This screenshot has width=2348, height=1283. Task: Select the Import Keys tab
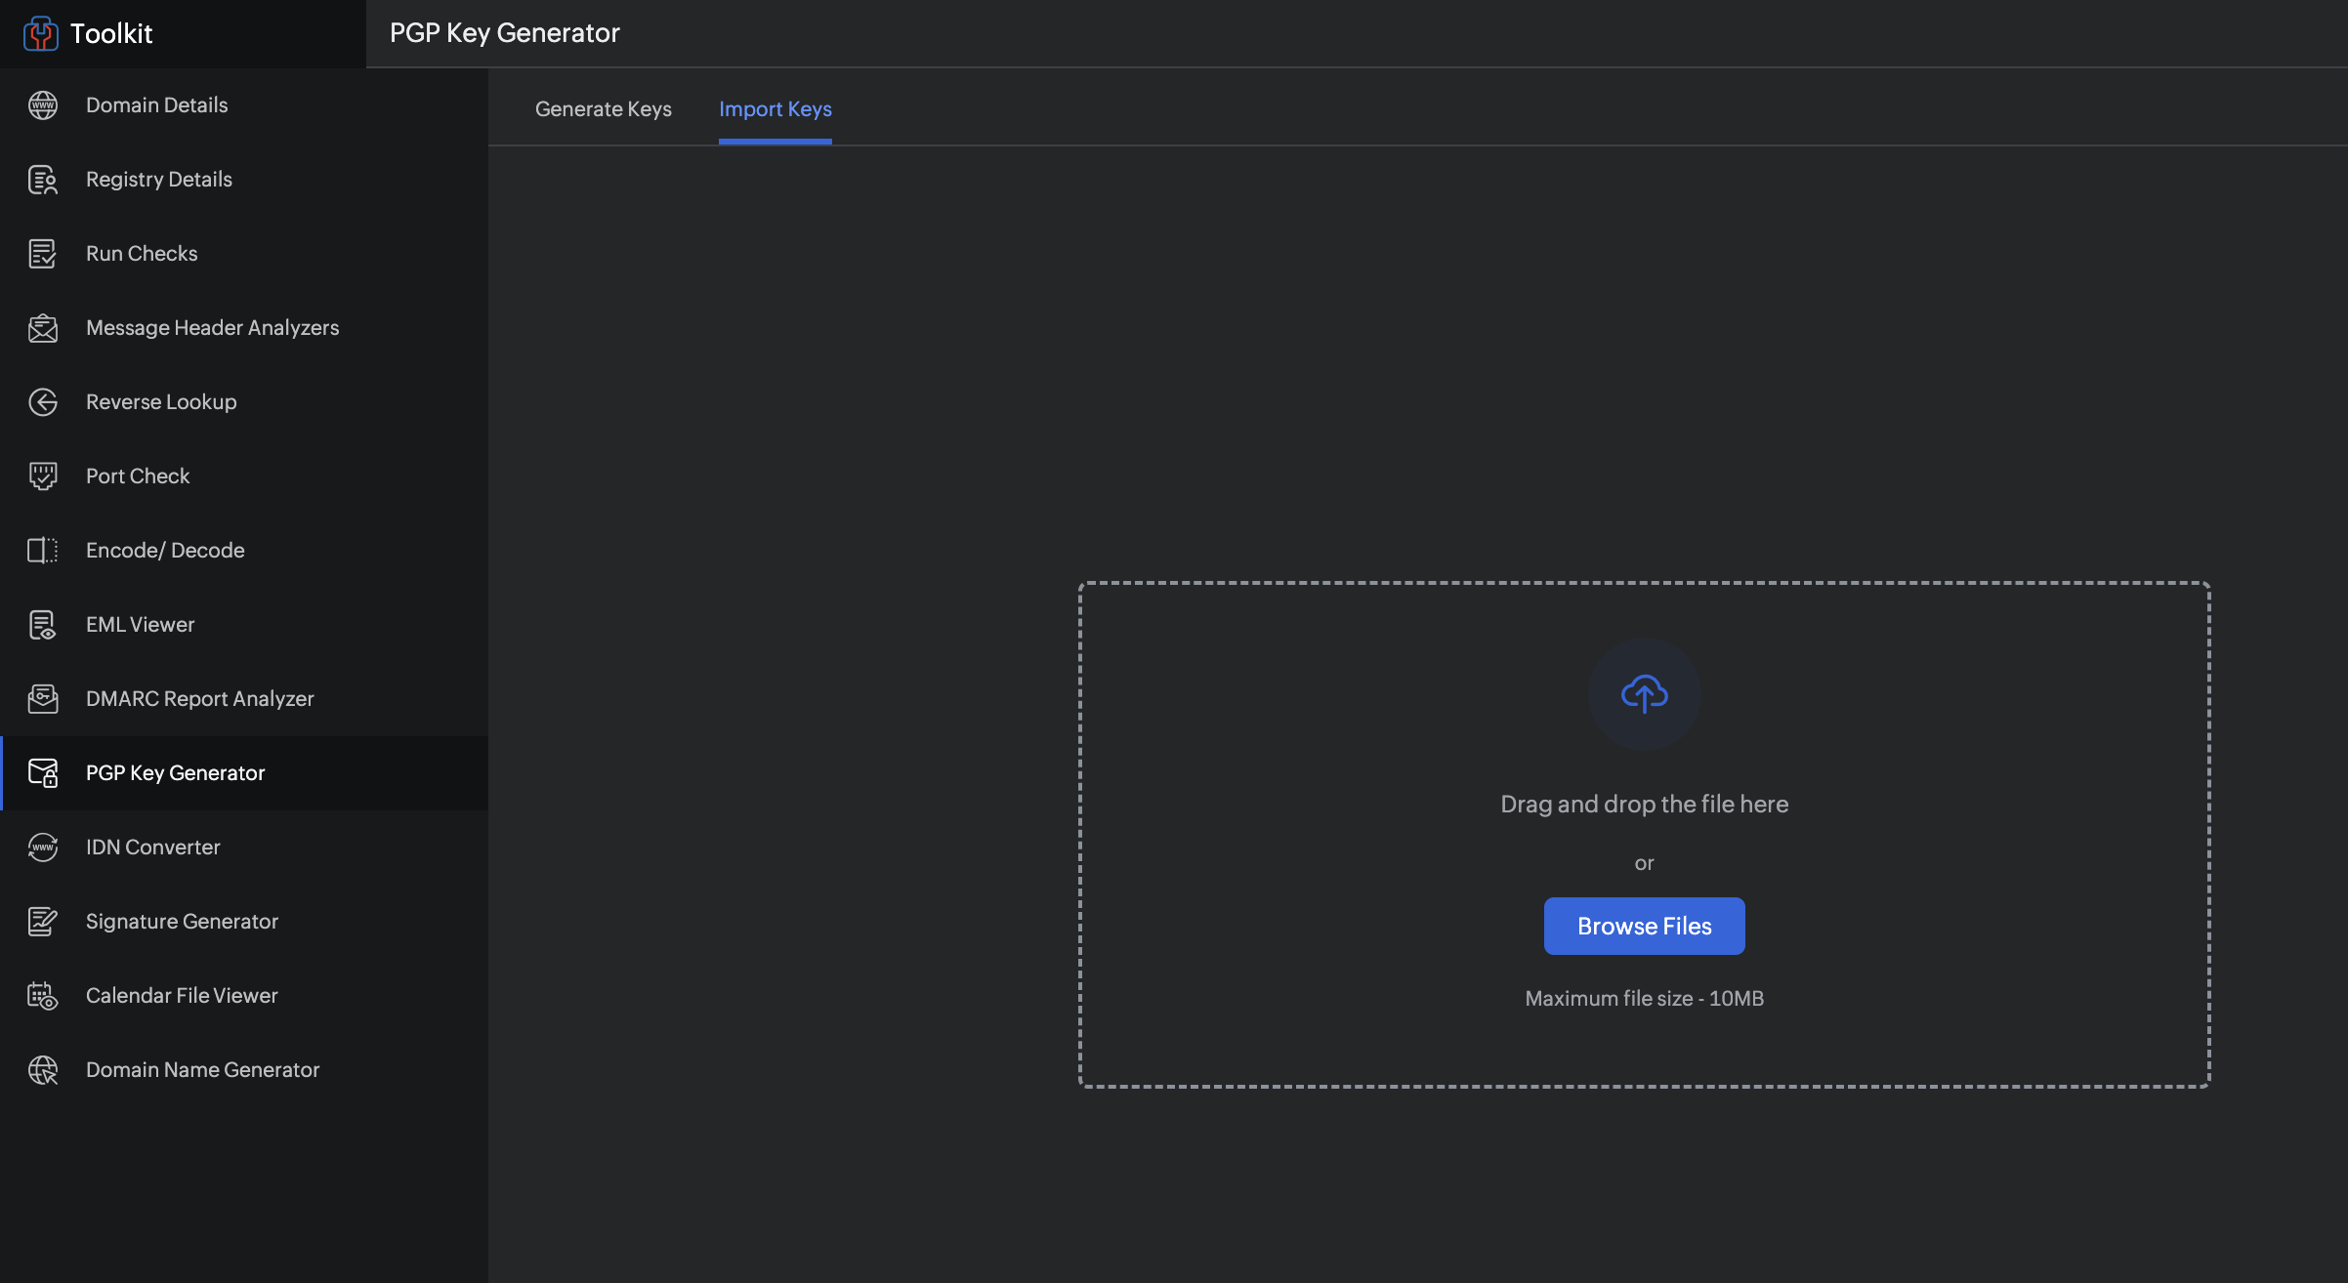click(775, 109)
